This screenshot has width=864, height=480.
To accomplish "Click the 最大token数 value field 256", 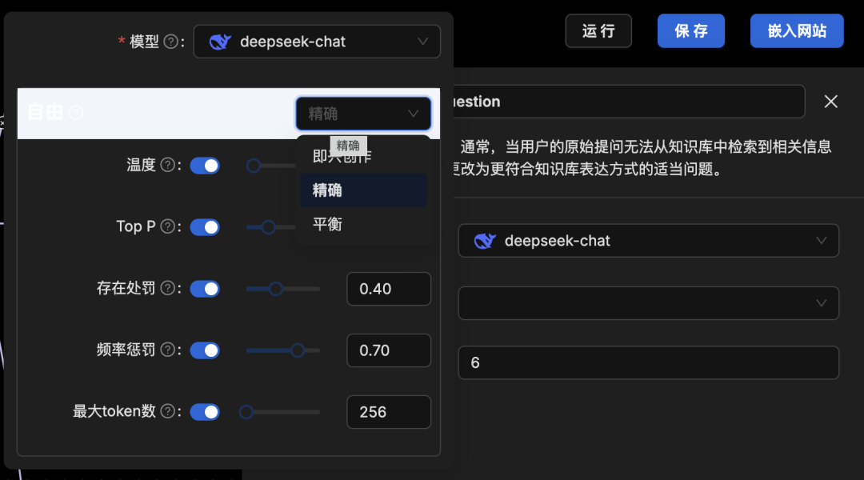I will click(x=389, y=412).
